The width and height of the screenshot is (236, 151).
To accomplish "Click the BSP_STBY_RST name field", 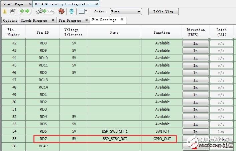I will 114,139.
